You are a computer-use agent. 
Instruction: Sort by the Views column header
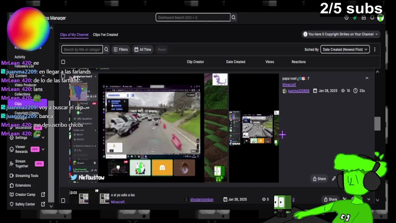[x=269, y=62]
